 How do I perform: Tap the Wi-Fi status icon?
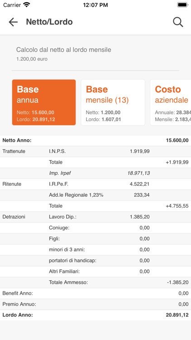(27, 5)
